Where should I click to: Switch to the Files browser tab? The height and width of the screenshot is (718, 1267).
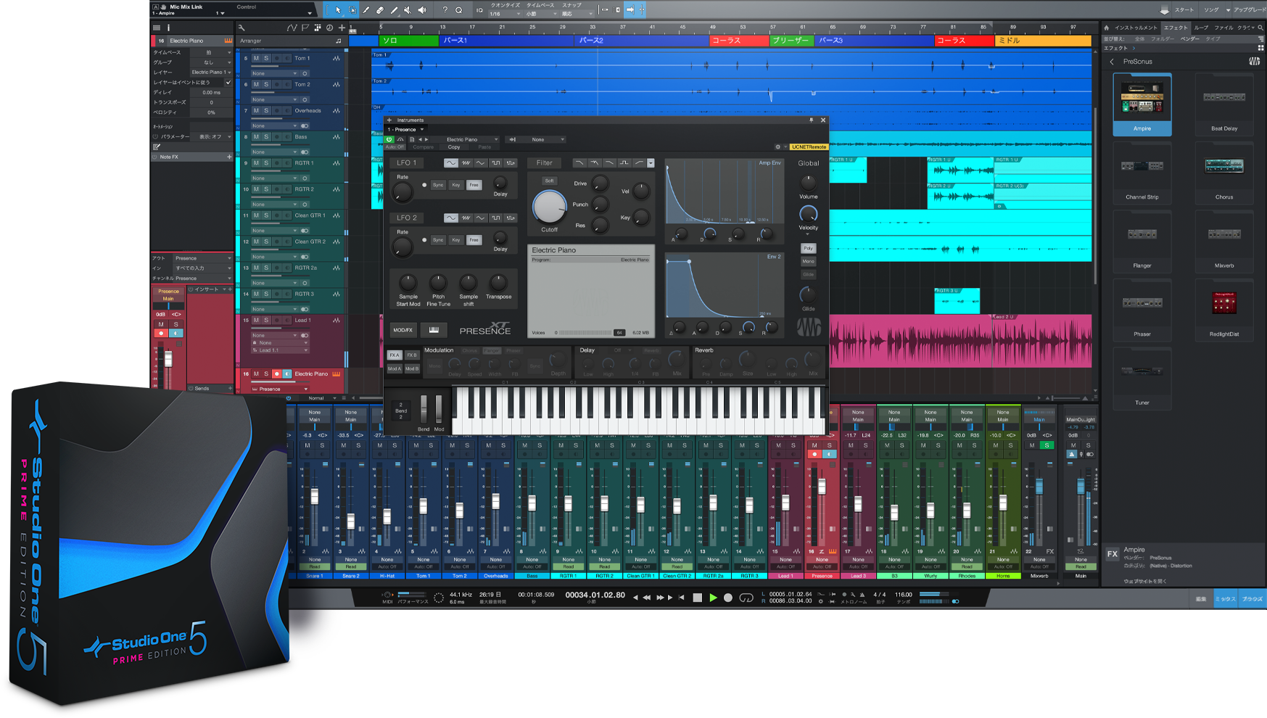(x=1223, y=28)
